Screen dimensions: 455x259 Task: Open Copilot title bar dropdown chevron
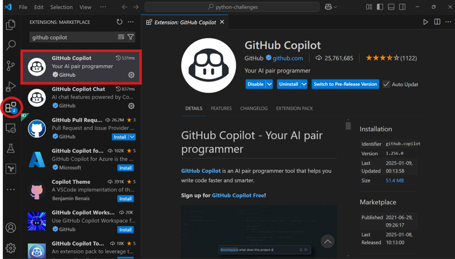point(335,7)
